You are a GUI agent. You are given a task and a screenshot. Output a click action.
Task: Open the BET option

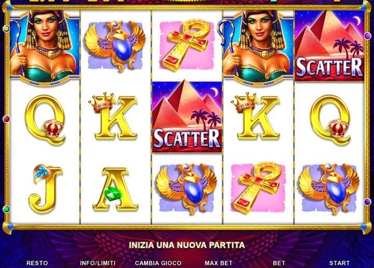click(279, 263)
